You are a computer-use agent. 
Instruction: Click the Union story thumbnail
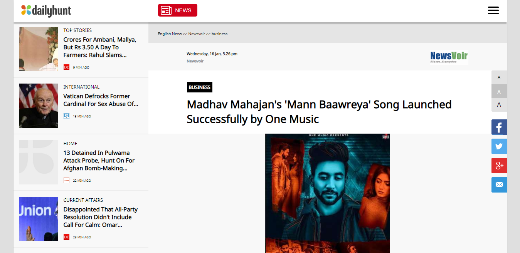click(x=39, y=219)
